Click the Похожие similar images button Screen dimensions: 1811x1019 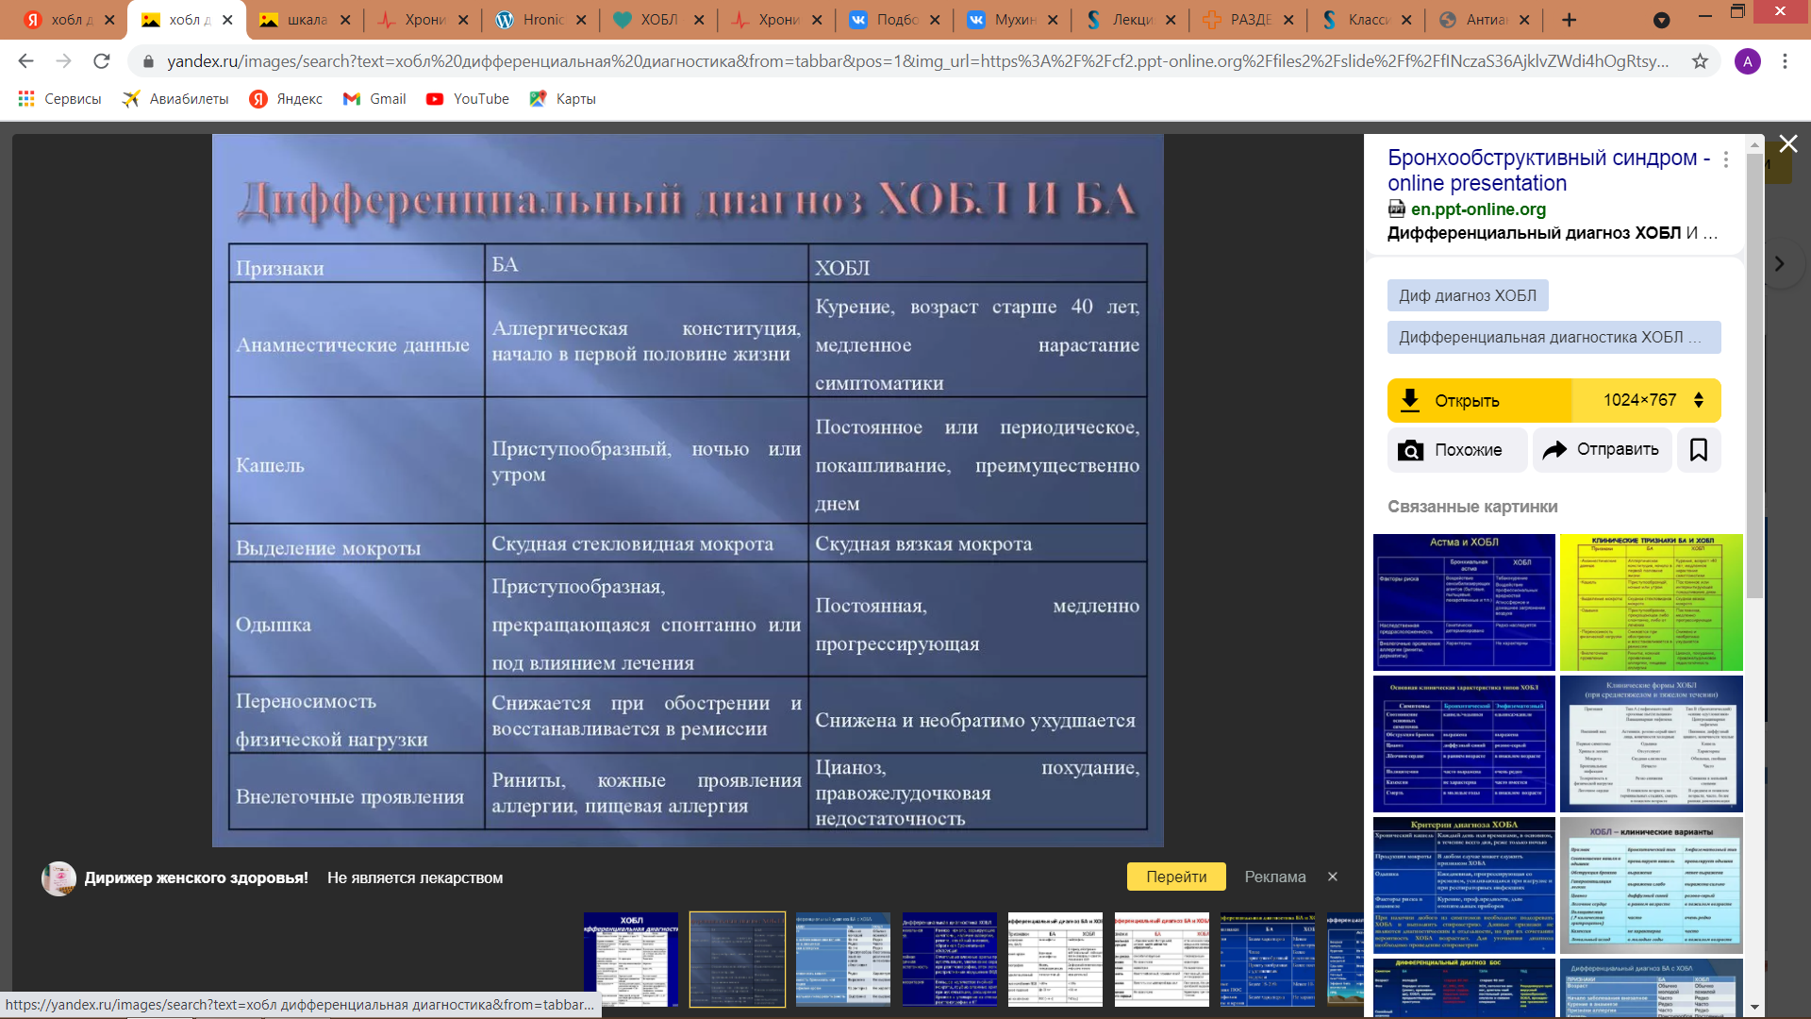tap(1456, 450)
